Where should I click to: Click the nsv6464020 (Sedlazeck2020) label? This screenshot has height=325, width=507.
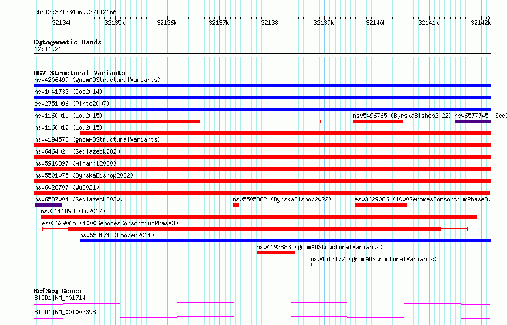click(79, 151)
